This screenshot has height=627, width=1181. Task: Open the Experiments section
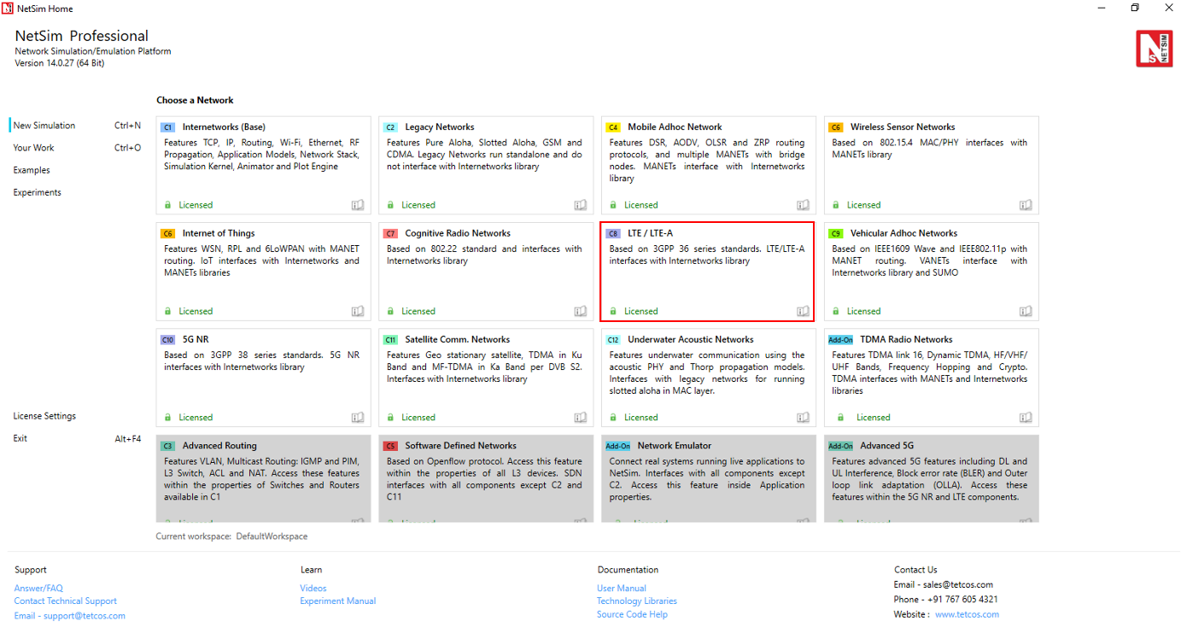point(38,192)
